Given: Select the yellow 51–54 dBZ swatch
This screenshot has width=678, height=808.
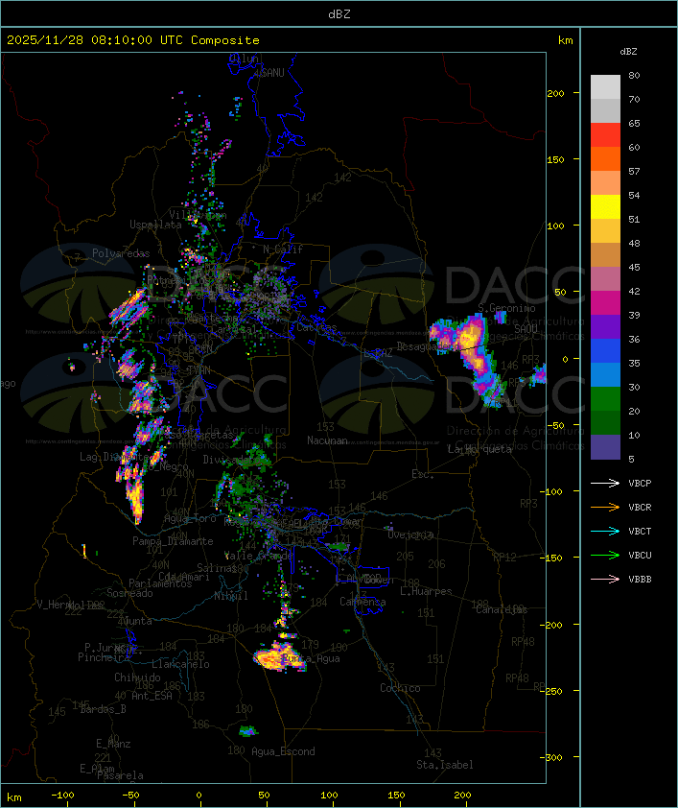Looking at the screenshot, I should click(x=605, y=206).
